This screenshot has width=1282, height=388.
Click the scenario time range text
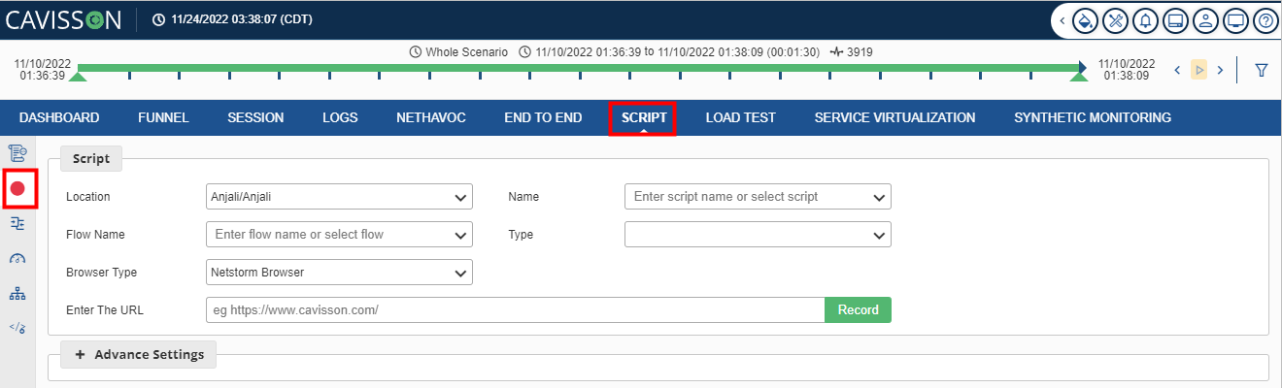pyautogui.click(x=678, y=51)
